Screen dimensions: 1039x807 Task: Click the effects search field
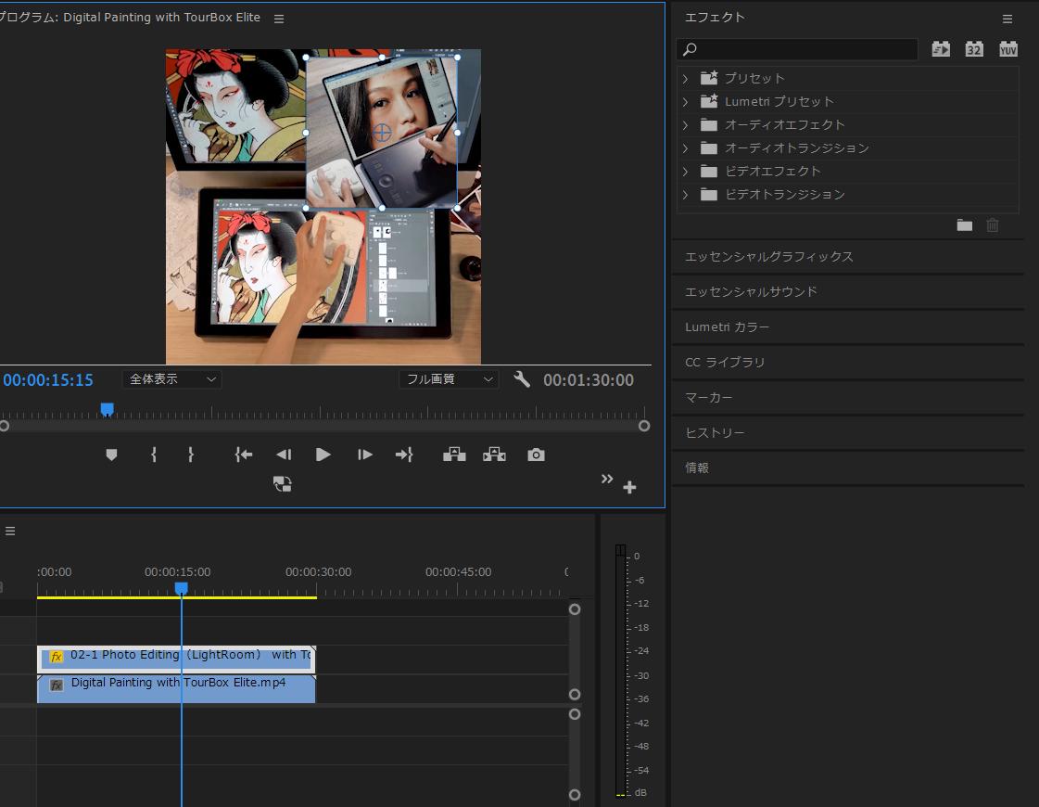(806, 49)
